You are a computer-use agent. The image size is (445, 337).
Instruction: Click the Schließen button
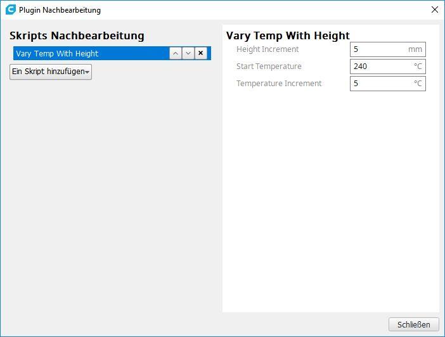(413, 324)
